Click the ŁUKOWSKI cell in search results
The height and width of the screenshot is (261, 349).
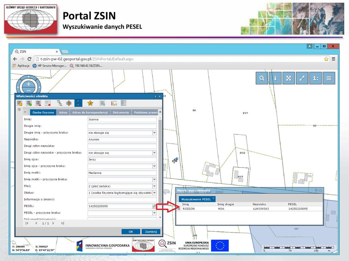261,209
